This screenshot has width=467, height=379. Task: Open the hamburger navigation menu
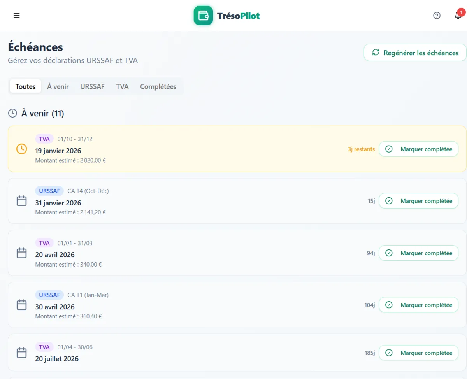16,16
